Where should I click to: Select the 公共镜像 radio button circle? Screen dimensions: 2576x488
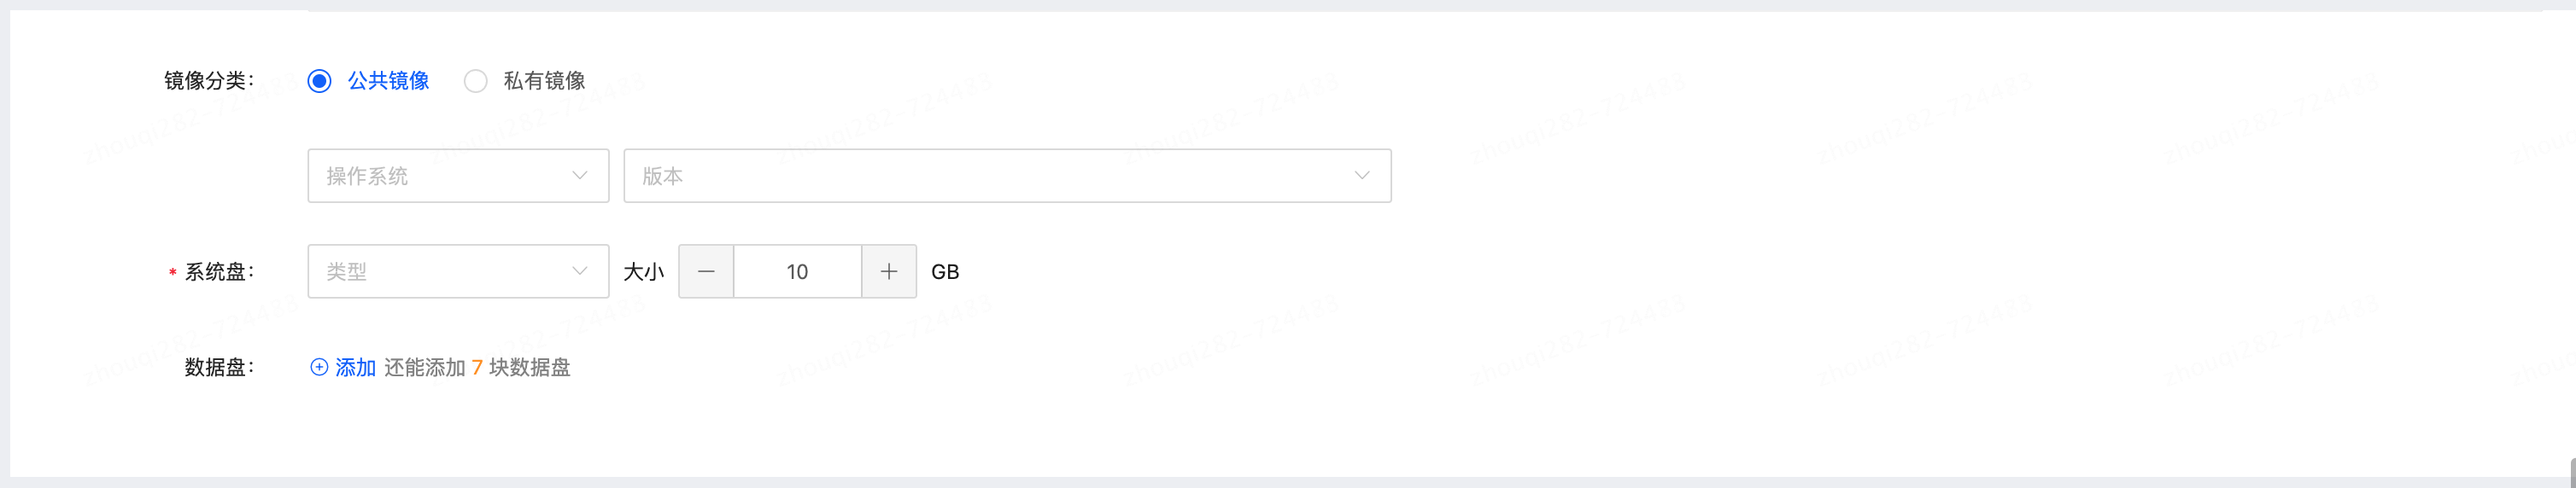point(319,81)
